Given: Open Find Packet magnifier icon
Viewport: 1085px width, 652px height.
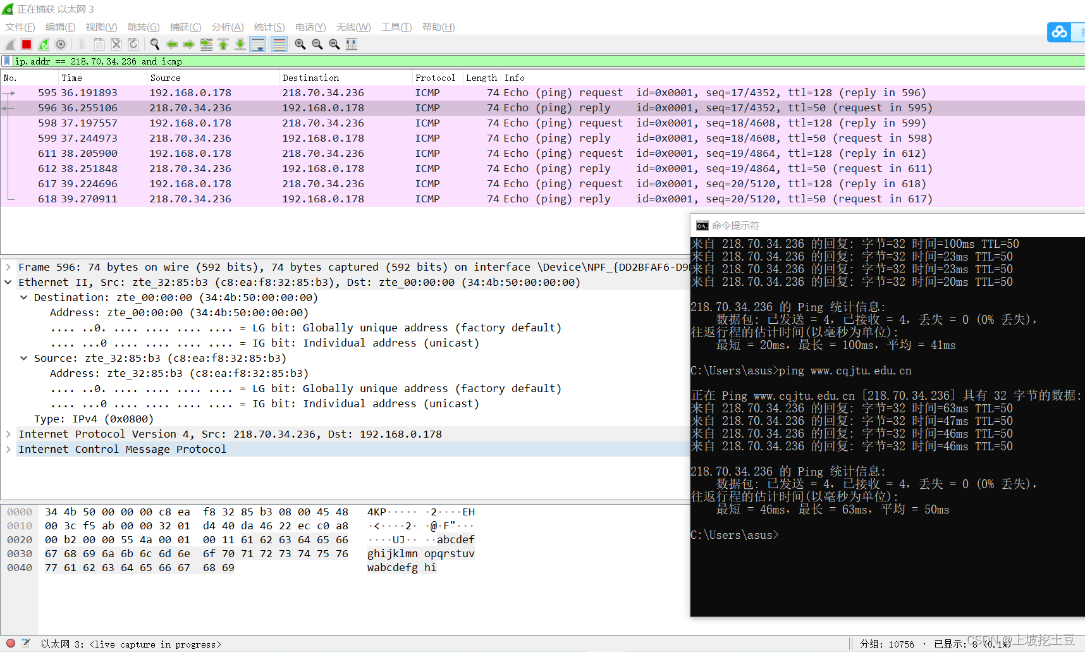Looking at the screenshot, I should pyautogui.click(x=154, y=44).
